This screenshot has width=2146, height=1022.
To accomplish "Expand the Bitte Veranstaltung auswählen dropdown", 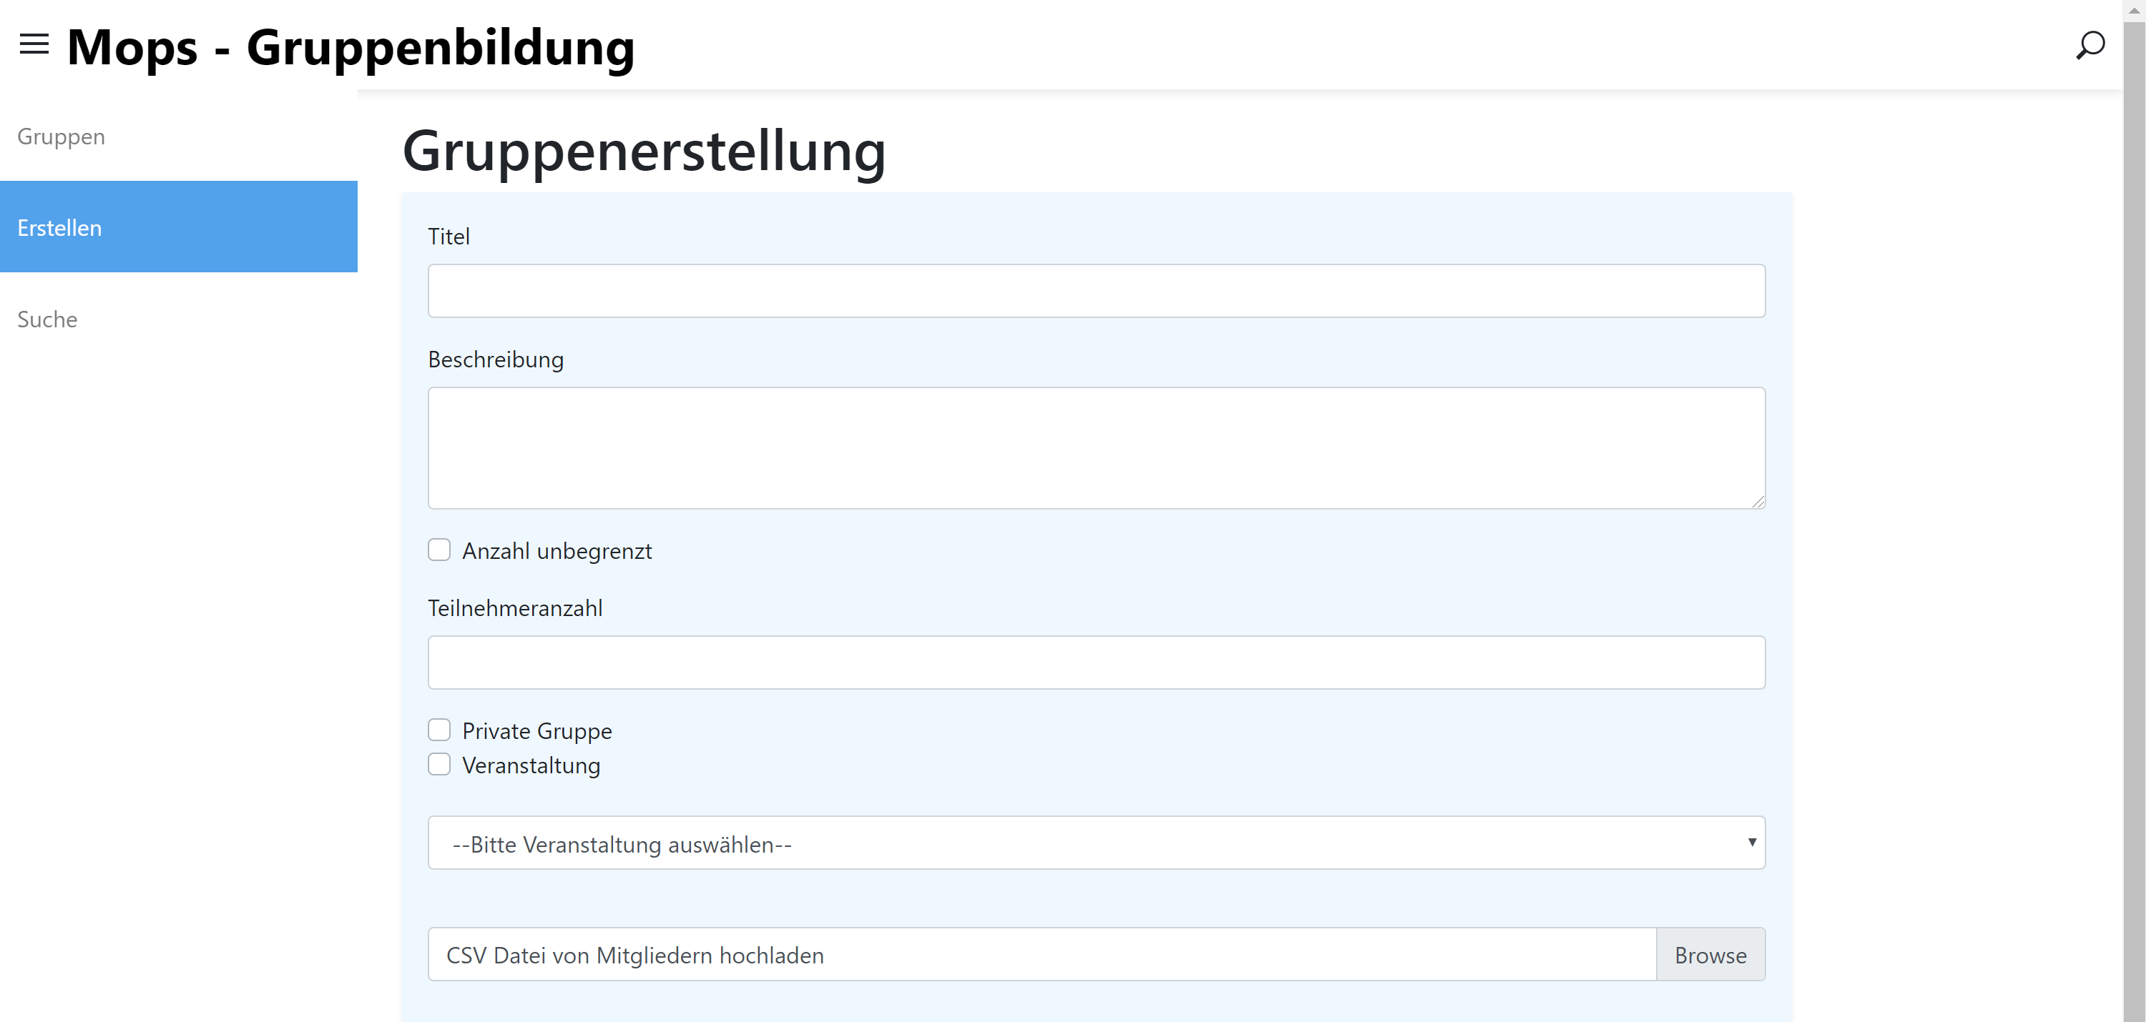I will 1095,843.
